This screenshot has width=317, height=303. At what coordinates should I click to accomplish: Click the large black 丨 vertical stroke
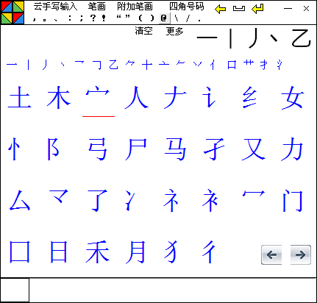(231, 38)
